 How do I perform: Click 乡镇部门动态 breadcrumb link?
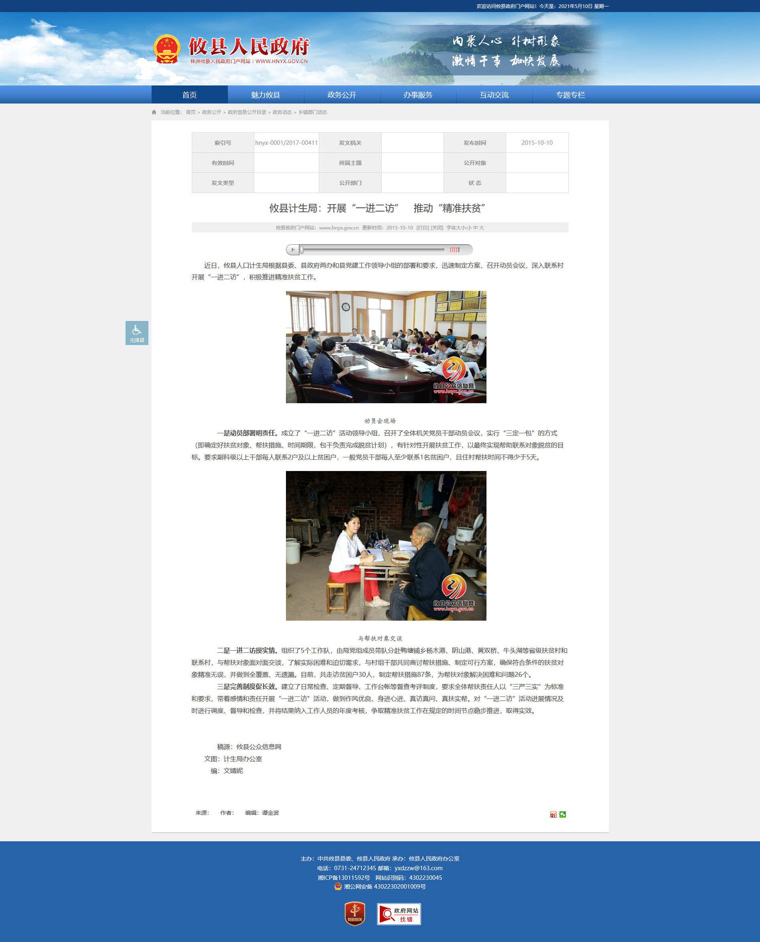tap(312, 112)
